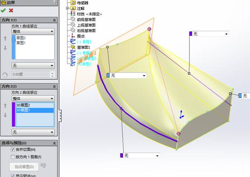Click blue direction 1 color bar
This screenshot has height=177, width=250.
click(x=14, y=47)
